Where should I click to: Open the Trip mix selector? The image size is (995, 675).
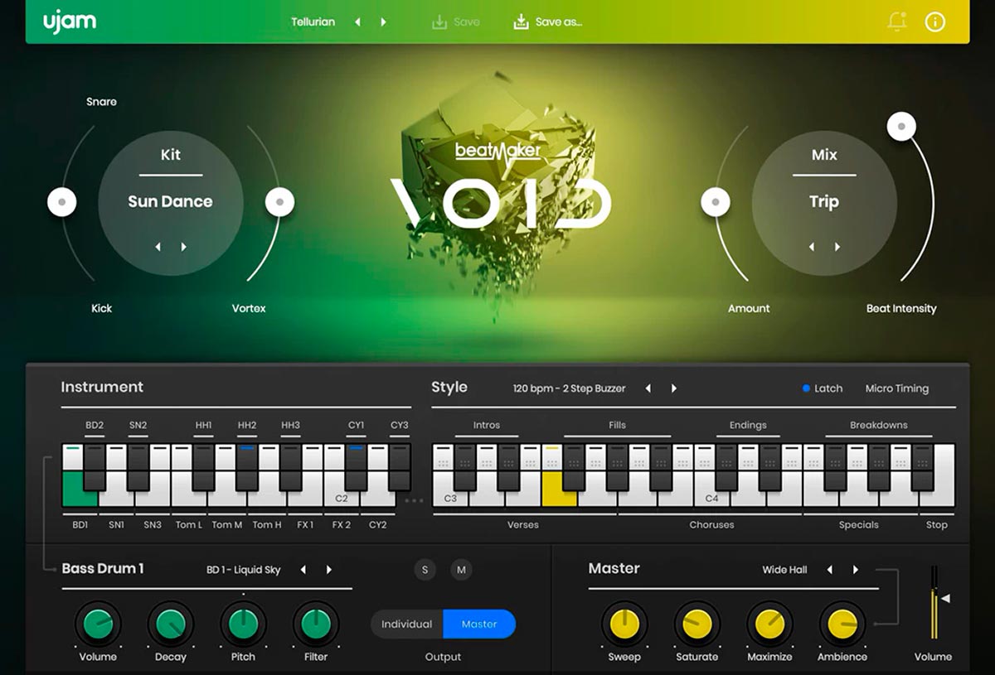coord(824,201)
